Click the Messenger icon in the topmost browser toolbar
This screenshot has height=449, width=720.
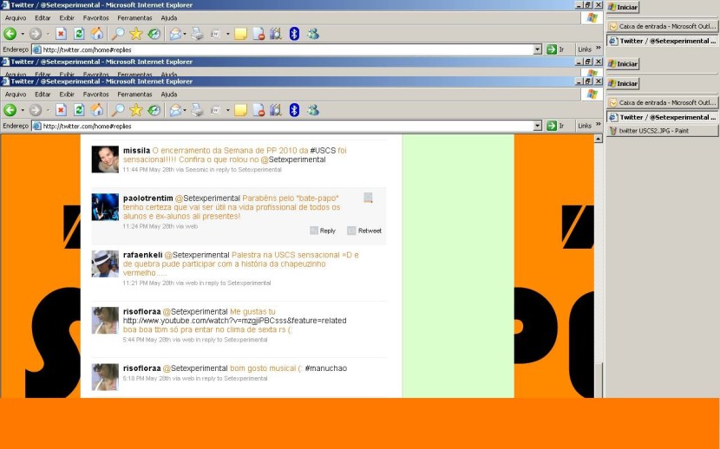pyautogui.click(x=312, y=34)
